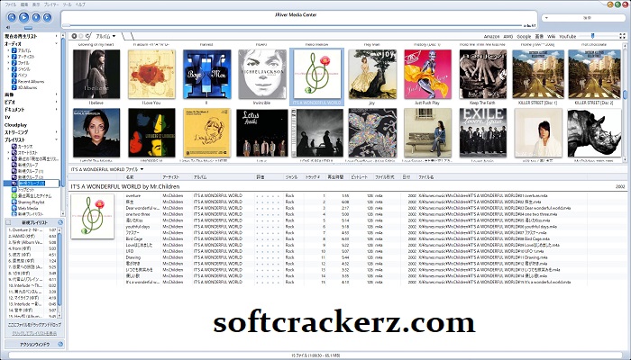Click the アクションウィンドウ button
This screenshot has height=360, width=631.
pyautogui.click(x=34, y=345)
